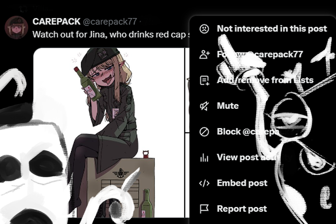Choose Report post menu entry
This screenshot has height=224, width=336.
coord(242,209)
